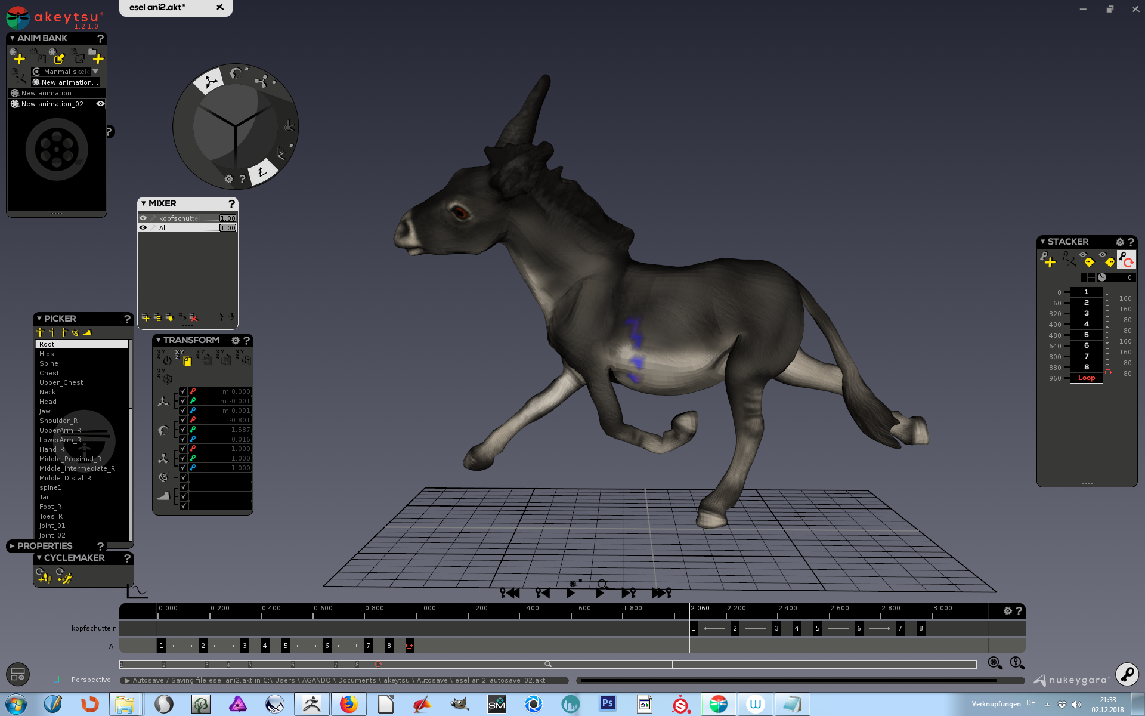Add a new layer in the Mixer

(x=145, y=317)
